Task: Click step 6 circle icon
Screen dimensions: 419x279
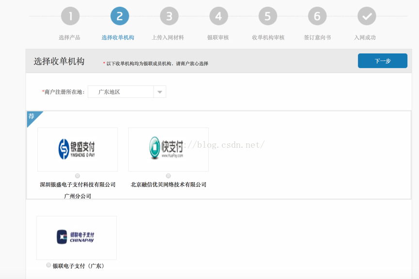Action: 317,16
